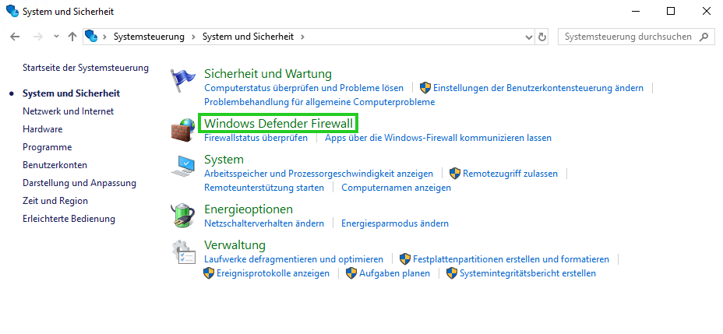
Task: Click the search magnifier icon
Action: tap(704, 37)
